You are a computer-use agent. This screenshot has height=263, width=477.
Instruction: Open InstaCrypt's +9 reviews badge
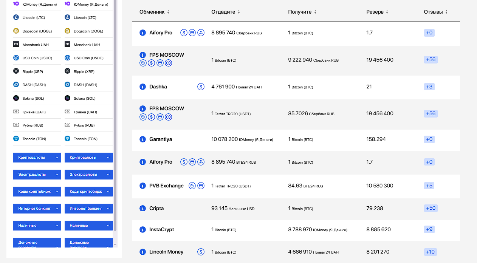coord(429,229)
